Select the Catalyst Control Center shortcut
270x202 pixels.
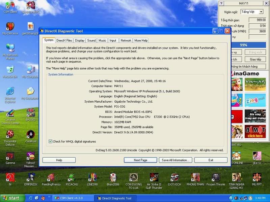pyautogui.click(x=10, y=117)
